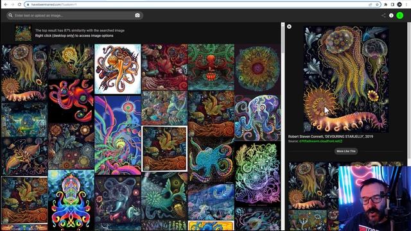Select the yellow mandala with green tendrils thumbnail
411x231 pixels.
pos(71,62)
